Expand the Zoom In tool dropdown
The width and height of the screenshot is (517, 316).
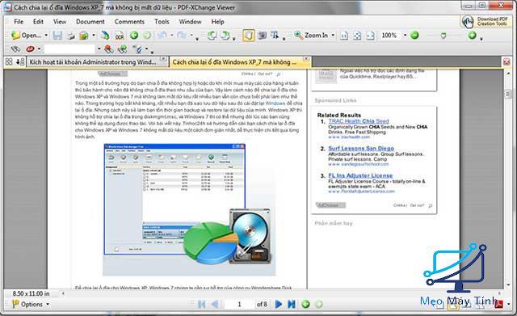tap(333, 36)
